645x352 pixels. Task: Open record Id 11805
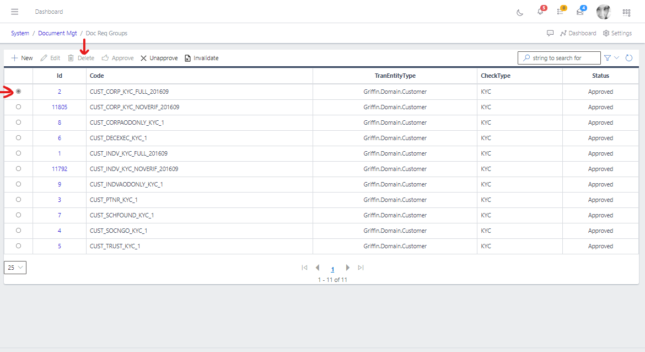(x=59, y=107)
